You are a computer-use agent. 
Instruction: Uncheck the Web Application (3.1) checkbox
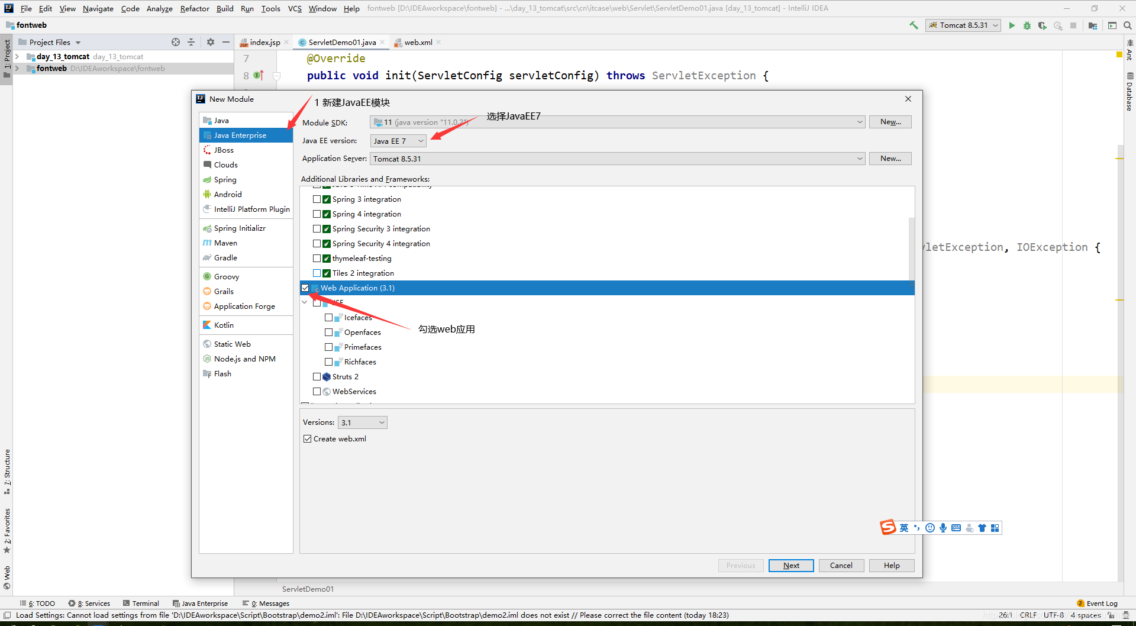pyautogui.click(x=305, y=288)
